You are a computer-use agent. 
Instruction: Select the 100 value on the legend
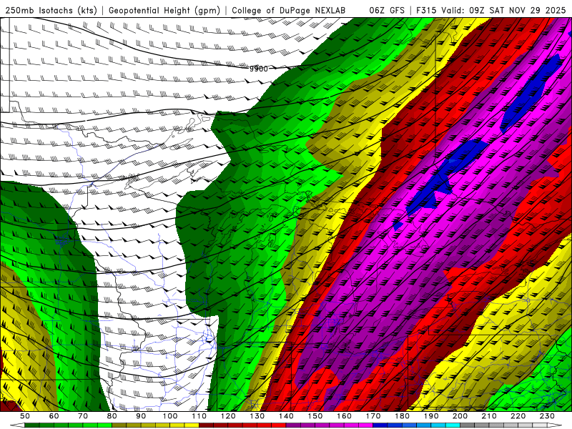pos(170,416)
